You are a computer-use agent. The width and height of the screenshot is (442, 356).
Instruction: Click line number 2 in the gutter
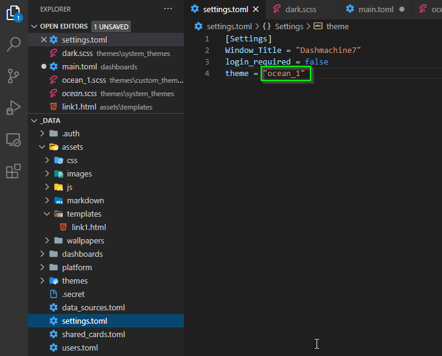(x=207, y=50)
